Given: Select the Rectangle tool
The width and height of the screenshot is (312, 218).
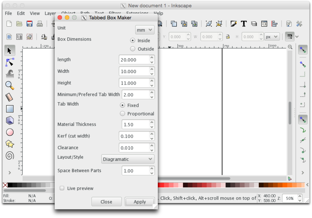Looking at the screenshot, I should [x=9, y=109].
